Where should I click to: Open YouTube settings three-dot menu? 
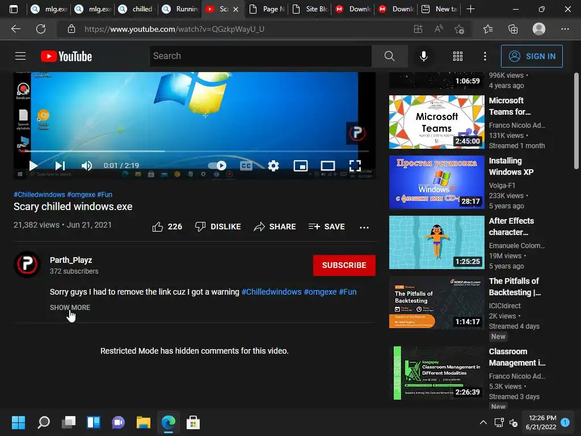tap(485, 56)
